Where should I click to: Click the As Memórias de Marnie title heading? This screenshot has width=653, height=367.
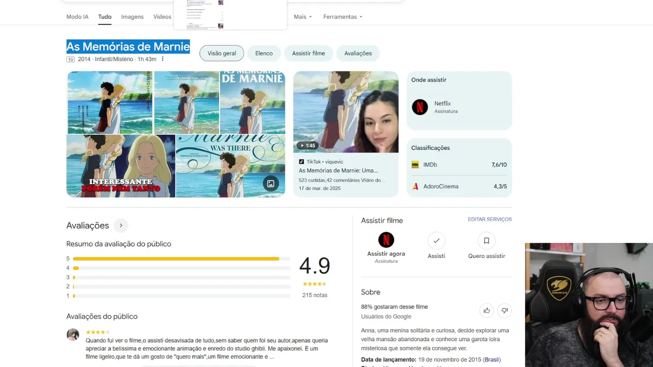coord(128,47)
